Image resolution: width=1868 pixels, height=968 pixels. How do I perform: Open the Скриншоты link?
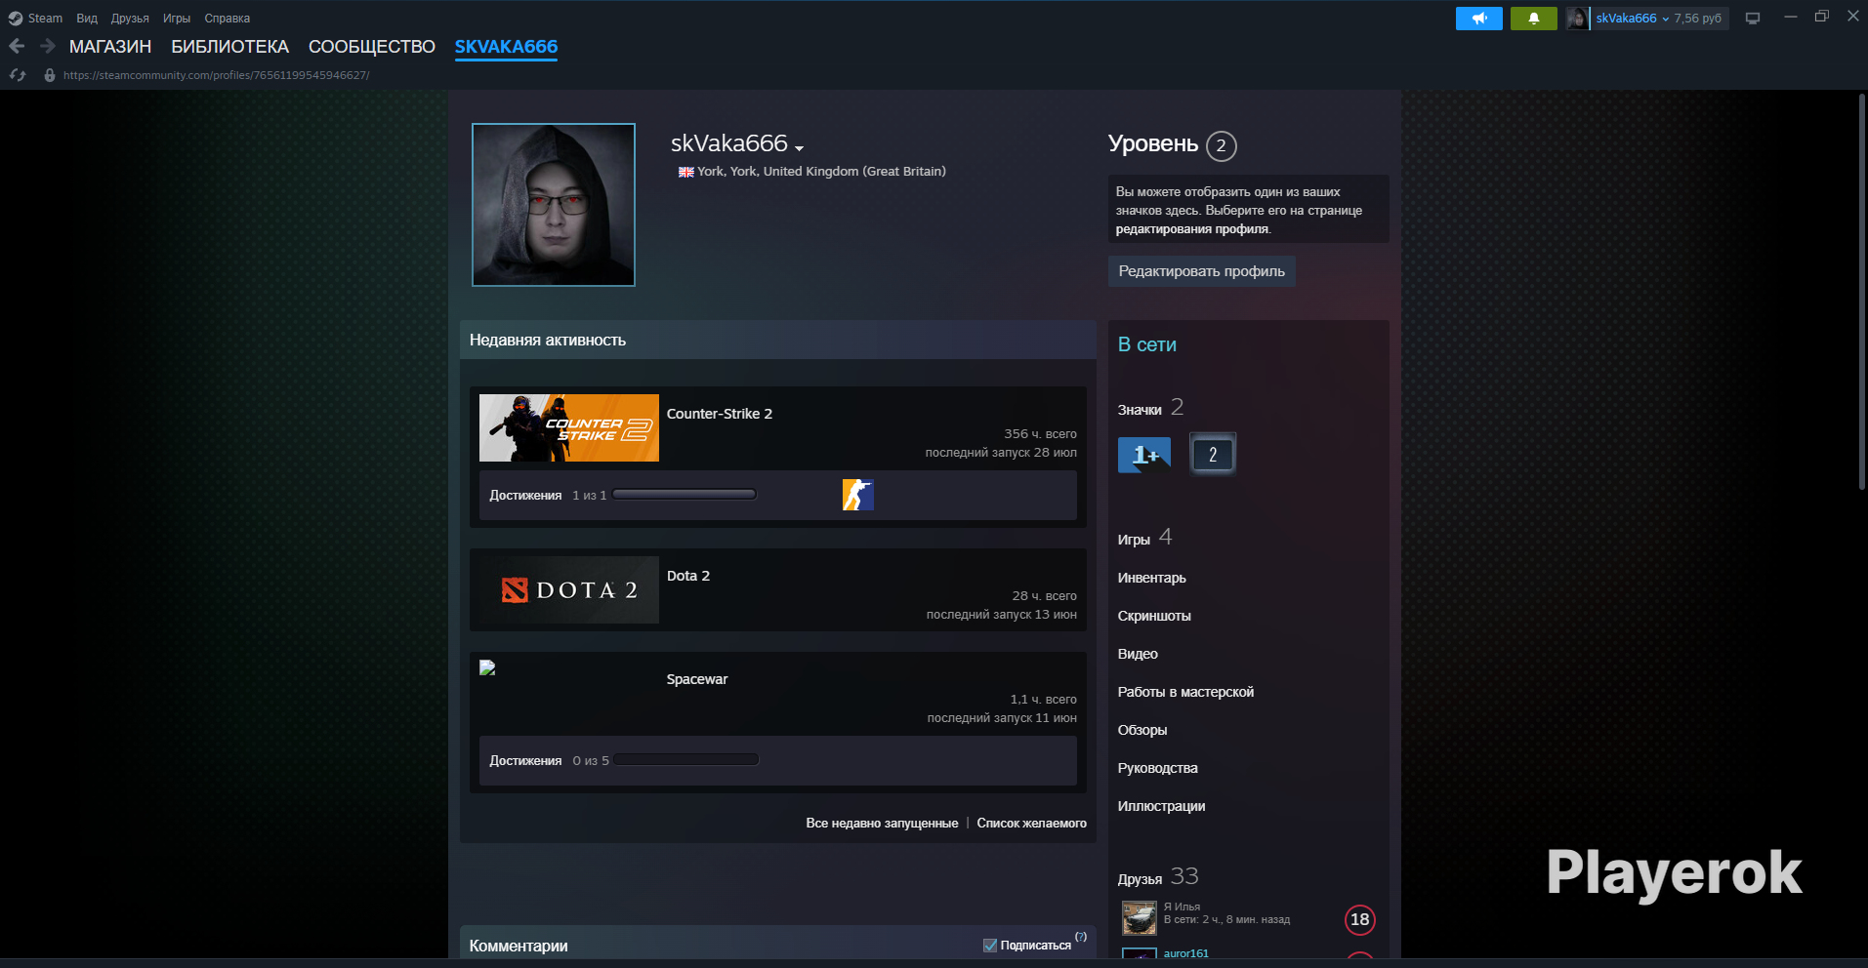1154,616
